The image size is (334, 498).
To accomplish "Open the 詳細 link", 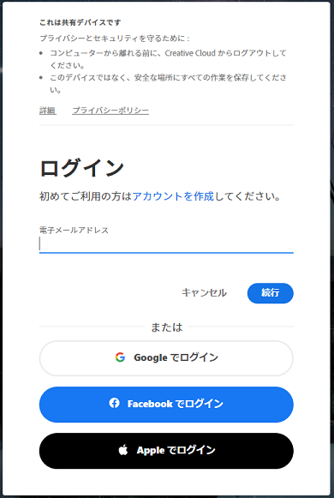I will pyautogui.click(x=48, y=111).
